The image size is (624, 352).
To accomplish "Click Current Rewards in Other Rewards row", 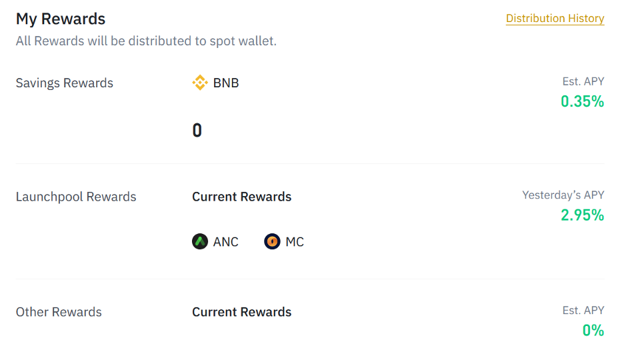I will (x=241, y=312).
